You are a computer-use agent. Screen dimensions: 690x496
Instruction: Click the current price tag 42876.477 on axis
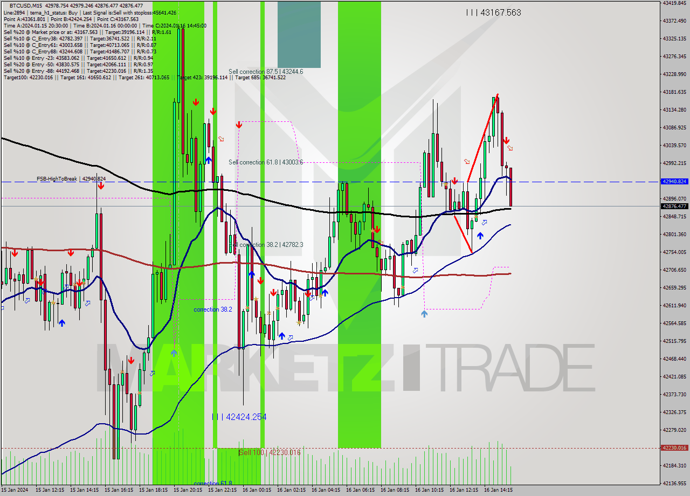[x=674, y=206]
